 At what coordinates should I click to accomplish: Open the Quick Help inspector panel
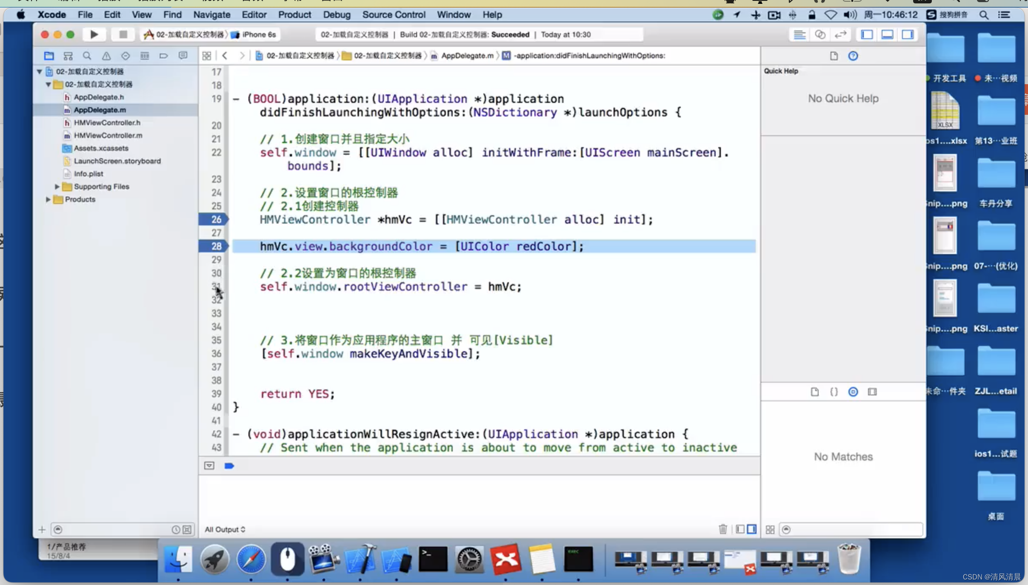coord(853,56)
